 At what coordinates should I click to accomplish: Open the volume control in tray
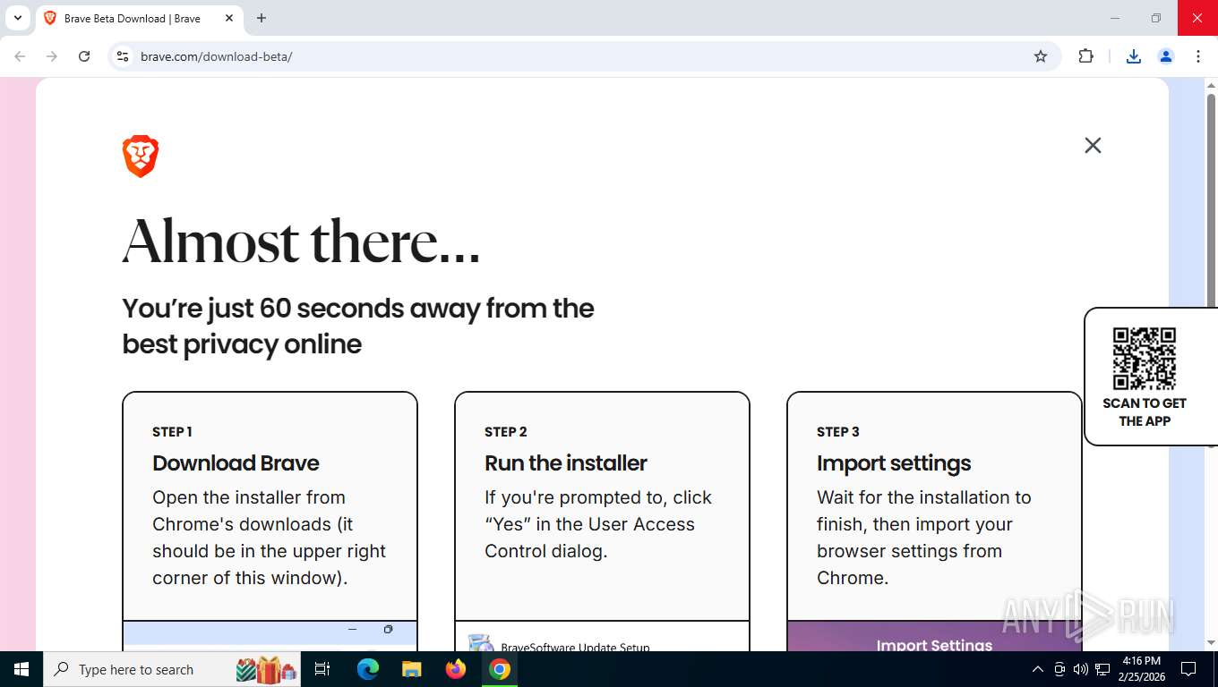click(1081, 669)
